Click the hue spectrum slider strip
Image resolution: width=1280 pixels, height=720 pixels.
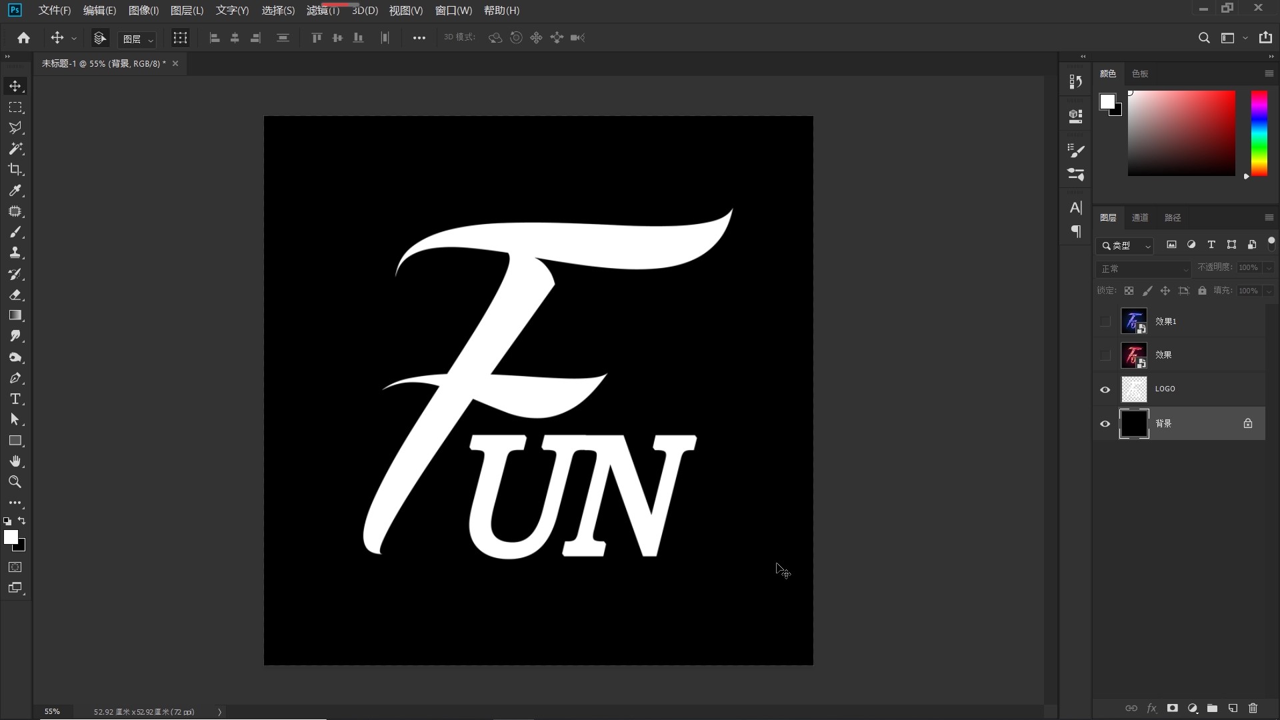(x=1259, y=133)
